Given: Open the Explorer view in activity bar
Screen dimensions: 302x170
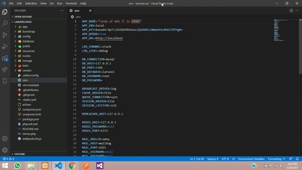Looking at the screenshot, I should (x=5, y=12).
